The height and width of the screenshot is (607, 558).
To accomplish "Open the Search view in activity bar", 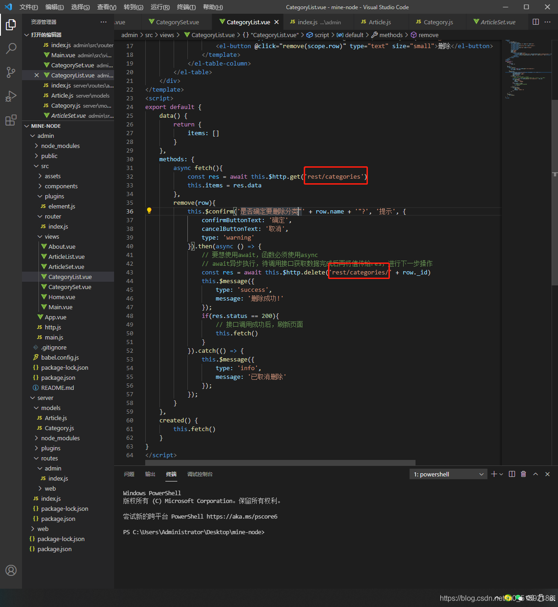I will [x=11, y=48].
